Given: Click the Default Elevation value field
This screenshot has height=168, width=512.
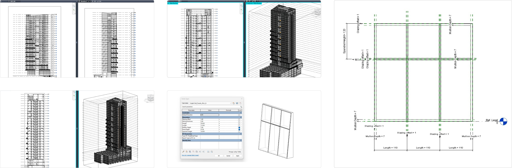Looking at the screenshot, I should (x=209, y=115).
